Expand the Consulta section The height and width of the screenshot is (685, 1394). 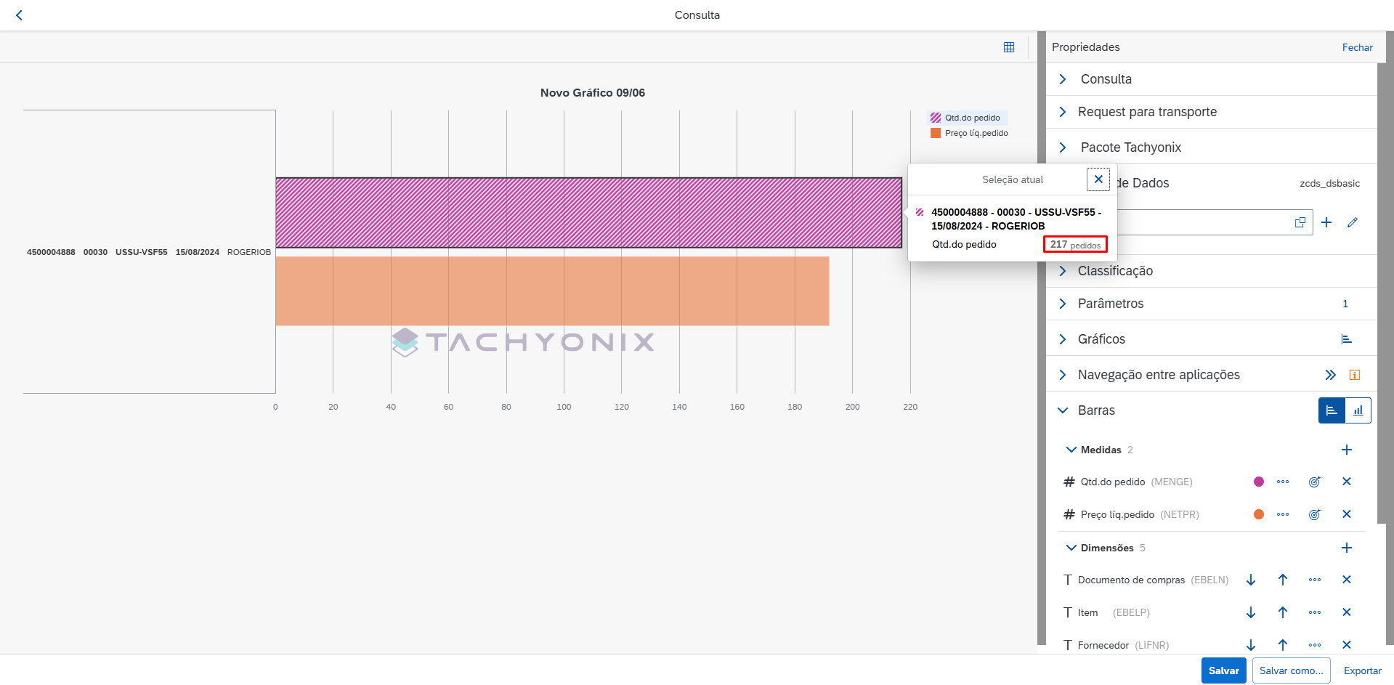tap(1063, 79)
